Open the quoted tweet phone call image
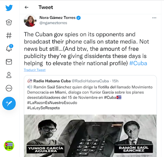 pyautogui.click(x=90, y=136)
